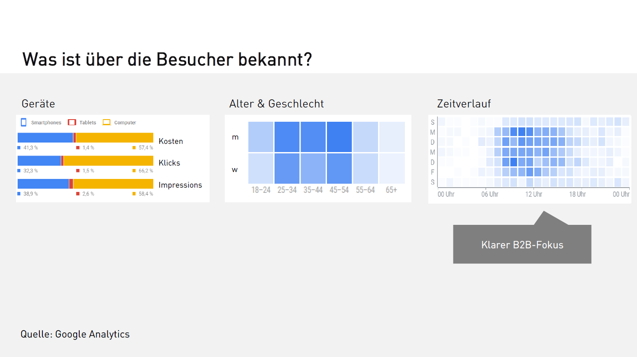Click the Klarer B2B-Fokus callout box
This screenshot has width=637, height=357.
[x=522, y=244]
